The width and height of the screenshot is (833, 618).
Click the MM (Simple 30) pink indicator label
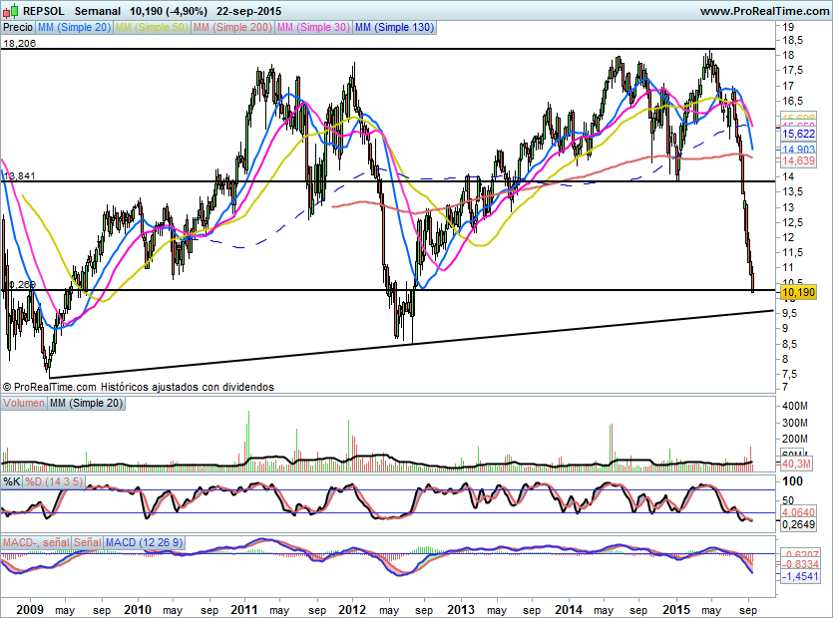click(313, 27)
